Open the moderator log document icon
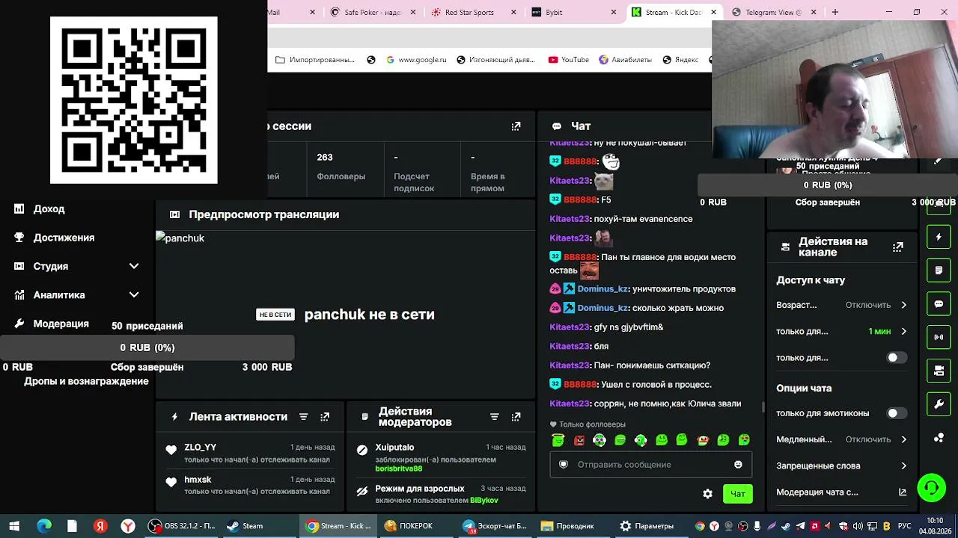958x538 pixels. coord(939,270)
